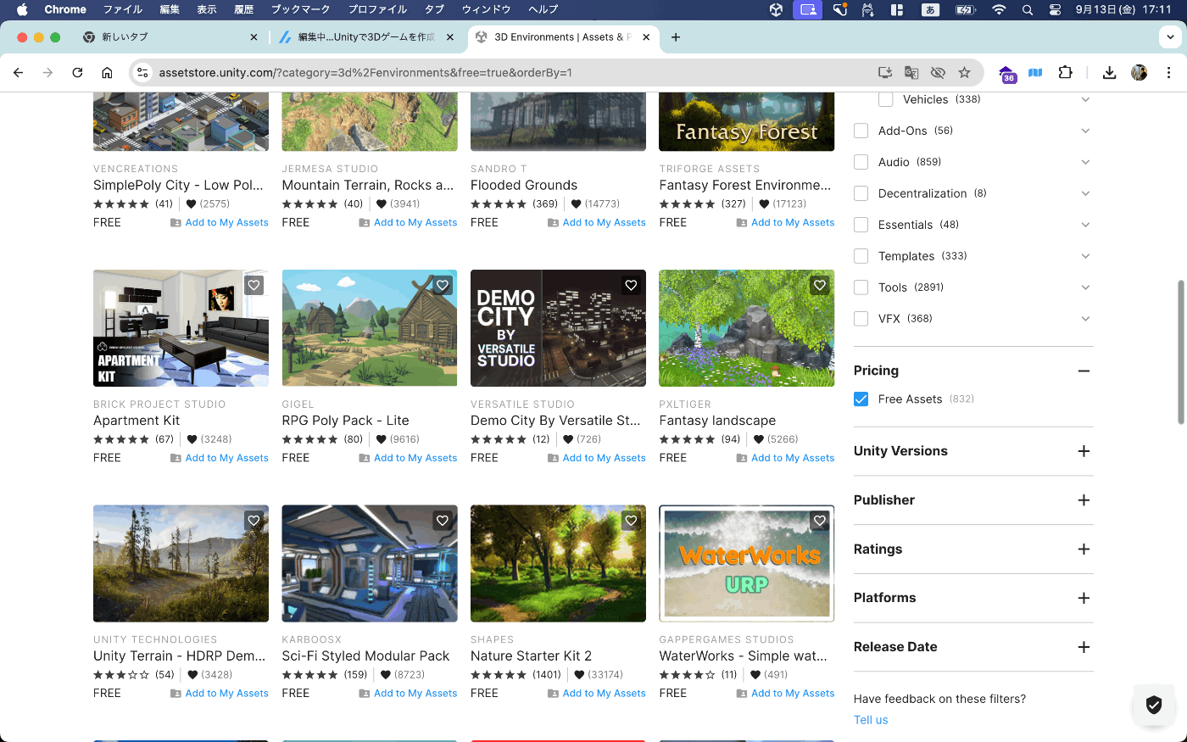The height and width of the screenshot is (742, 1187).
Task: Check the Audio category checkbox
Action: (x=861, y=162)
